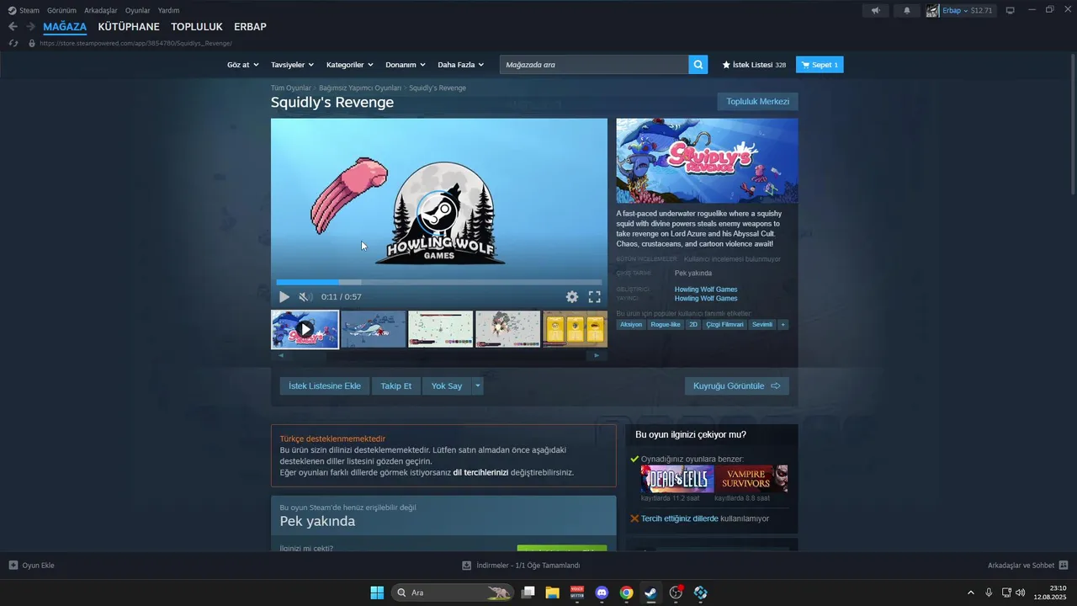
Task: Switch to the KÜTÜPHANE tab
Action: coord(129,27)
